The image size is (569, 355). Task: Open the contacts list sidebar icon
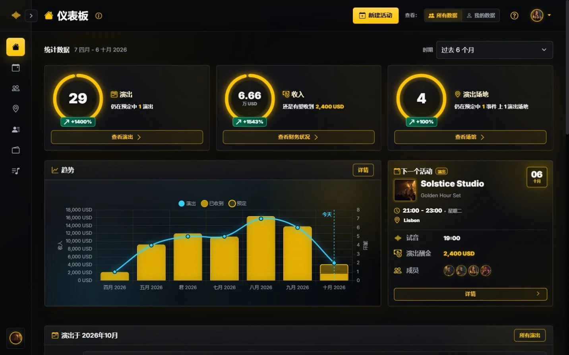tap(15, 129)
